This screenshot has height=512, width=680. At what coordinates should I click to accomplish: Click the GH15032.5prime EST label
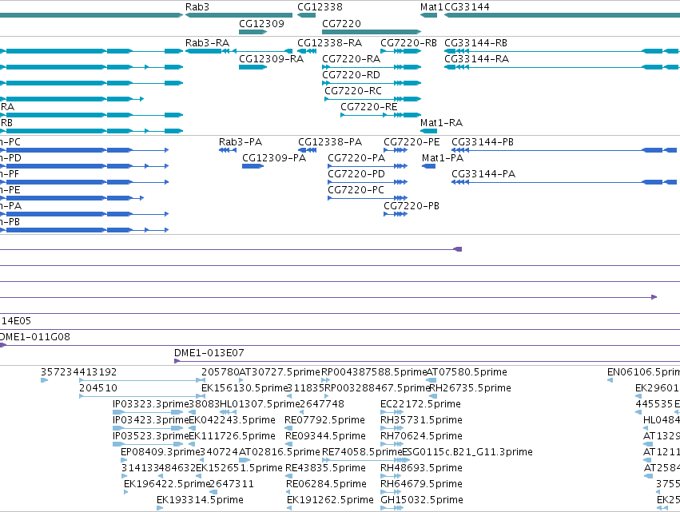pos(422,500)
